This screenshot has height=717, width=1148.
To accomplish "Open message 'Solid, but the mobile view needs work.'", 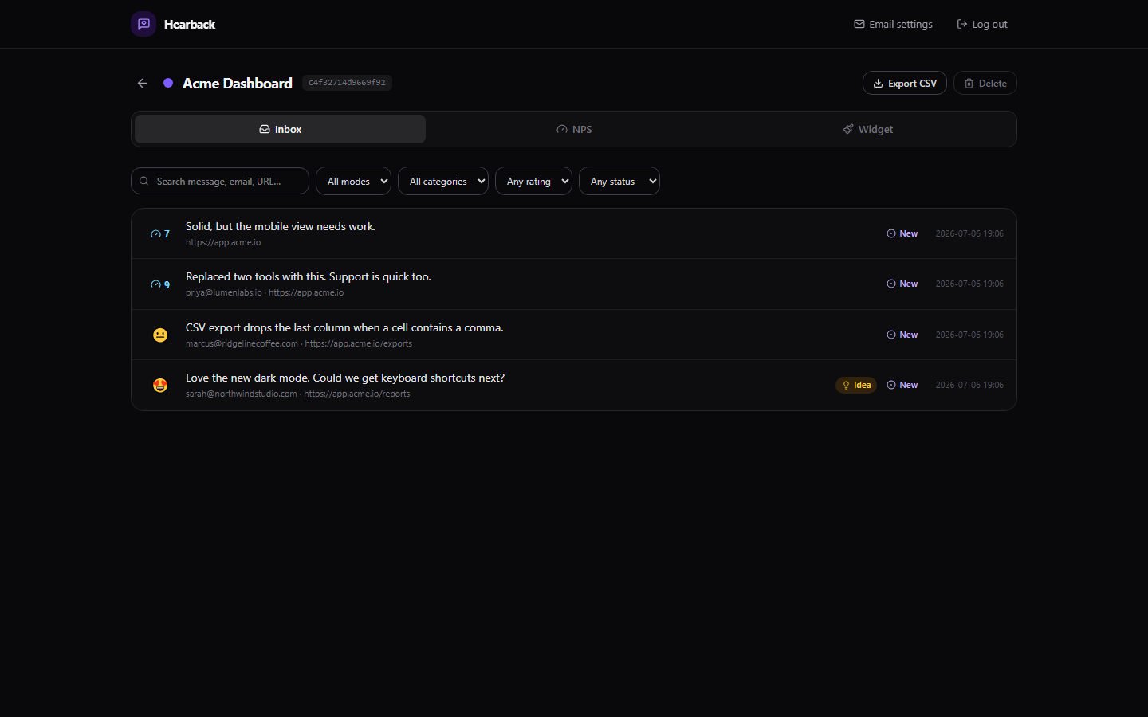I will [281, 226].
